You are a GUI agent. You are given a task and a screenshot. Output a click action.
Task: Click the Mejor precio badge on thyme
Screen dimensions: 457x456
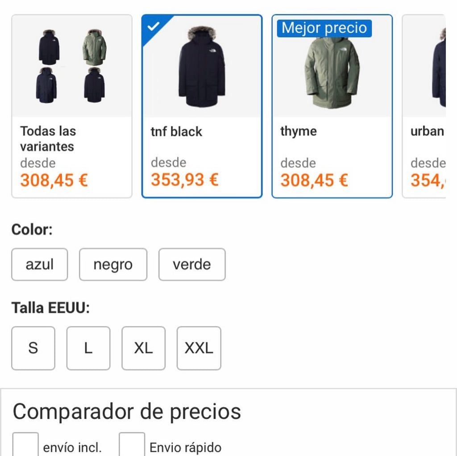[325, 28]
